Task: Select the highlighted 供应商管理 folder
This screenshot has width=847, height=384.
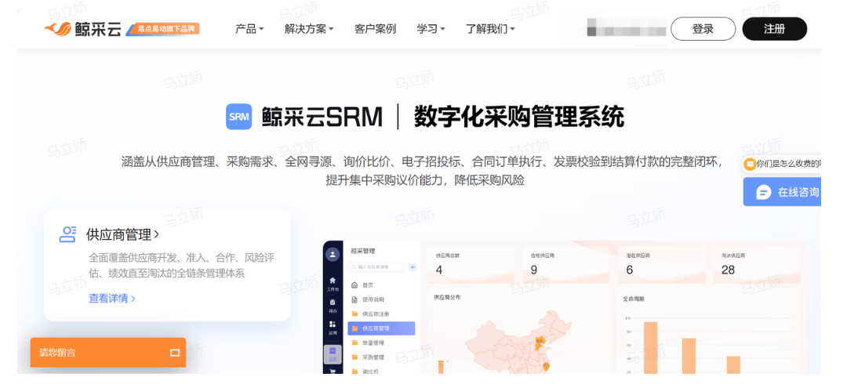Action: (381, 328)
